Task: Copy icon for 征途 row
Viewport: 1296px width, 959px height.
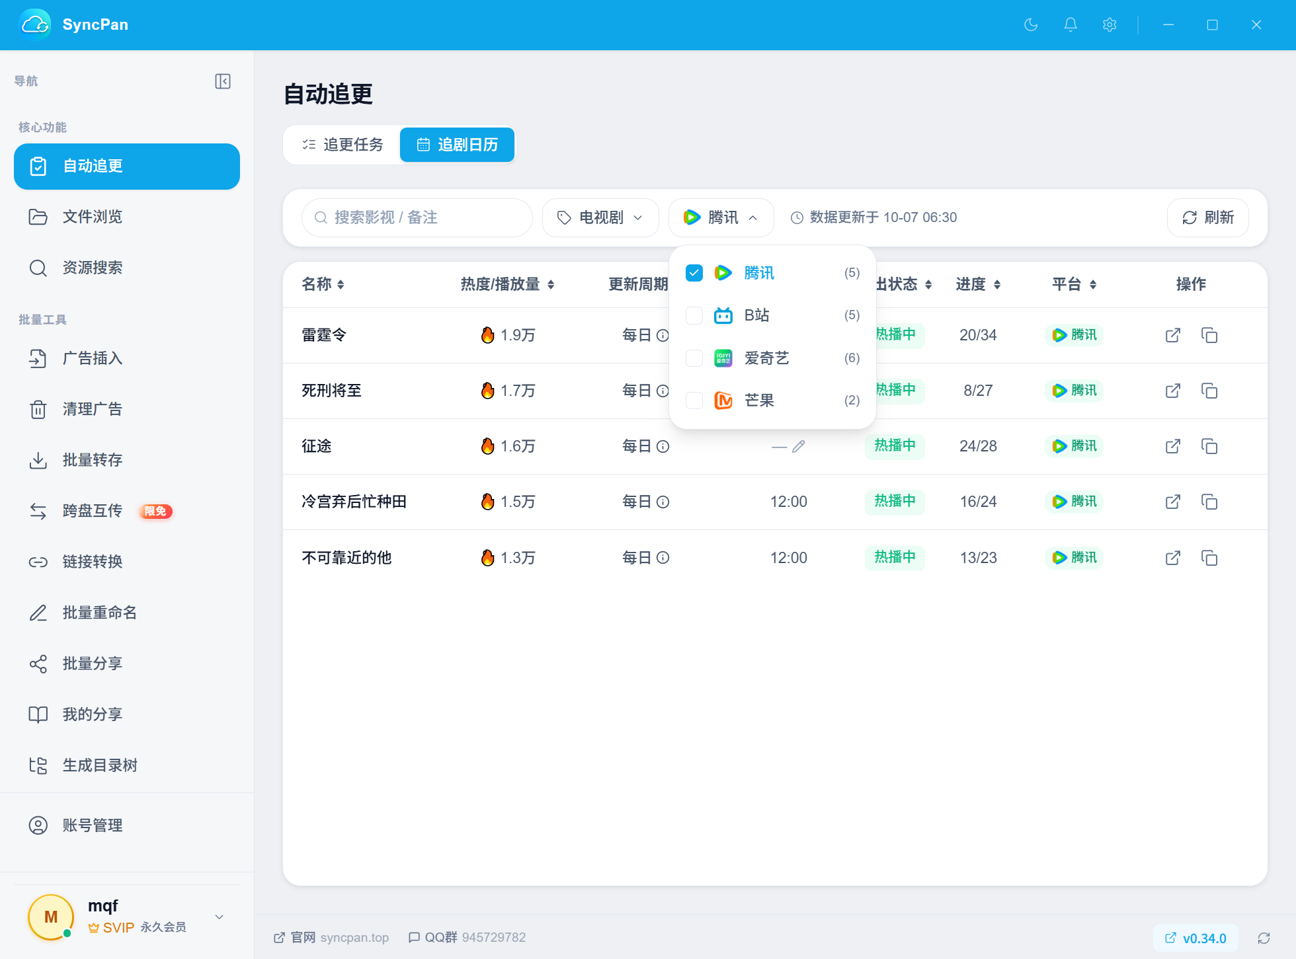Action: [1209, 446]
